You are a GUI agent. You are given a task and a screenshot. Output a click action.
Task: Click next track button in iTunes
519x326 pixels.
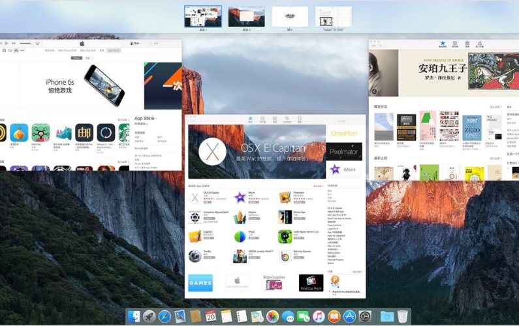tap(14, 43)
